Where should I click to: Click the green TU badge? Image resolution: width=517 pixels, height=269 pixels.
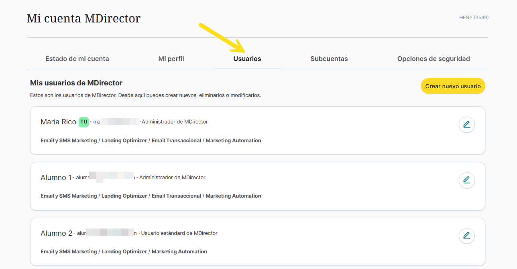(83, 122)
